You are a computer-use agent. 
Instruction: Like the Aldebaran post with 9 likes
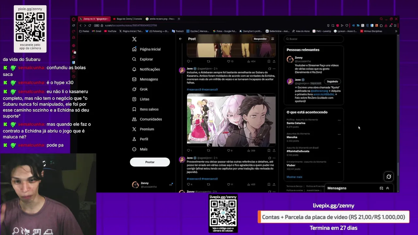click(x=228, y=150)
